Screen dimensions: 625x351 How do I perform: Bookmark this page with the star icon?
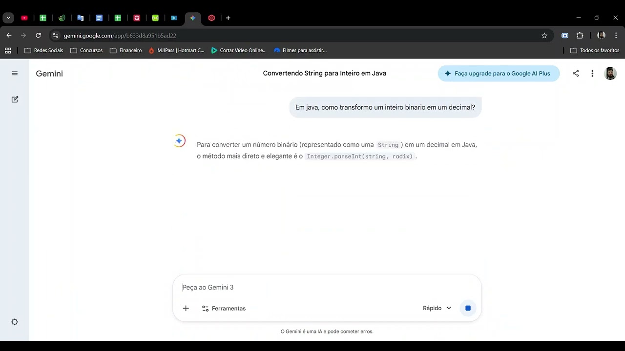(x=544, y=36)
